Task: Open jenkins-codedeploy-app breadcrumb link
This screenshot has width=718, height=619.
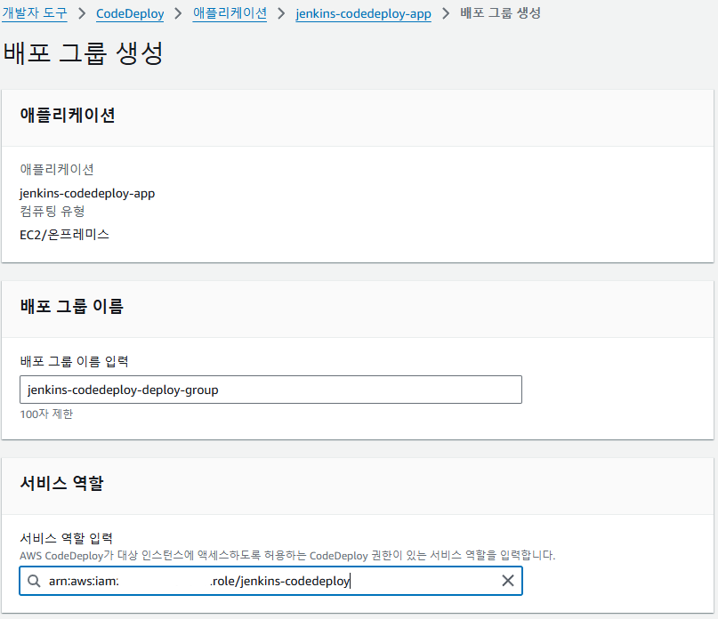Action: [x=363, y=13]
